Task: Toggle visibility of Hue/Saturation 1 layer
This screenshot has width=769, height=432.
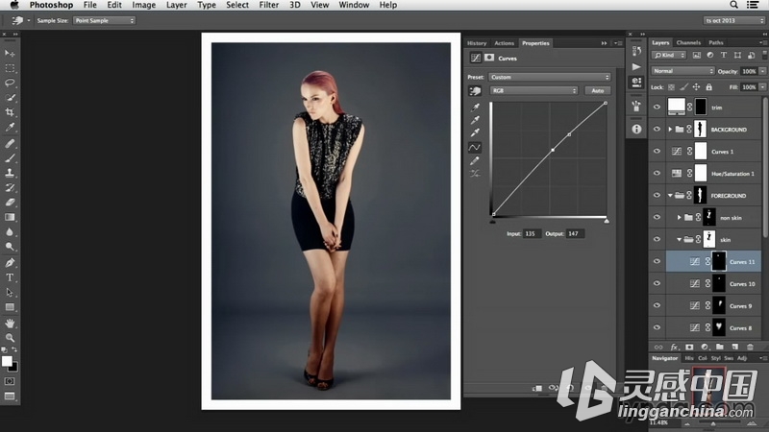Action: coord(657,174)
